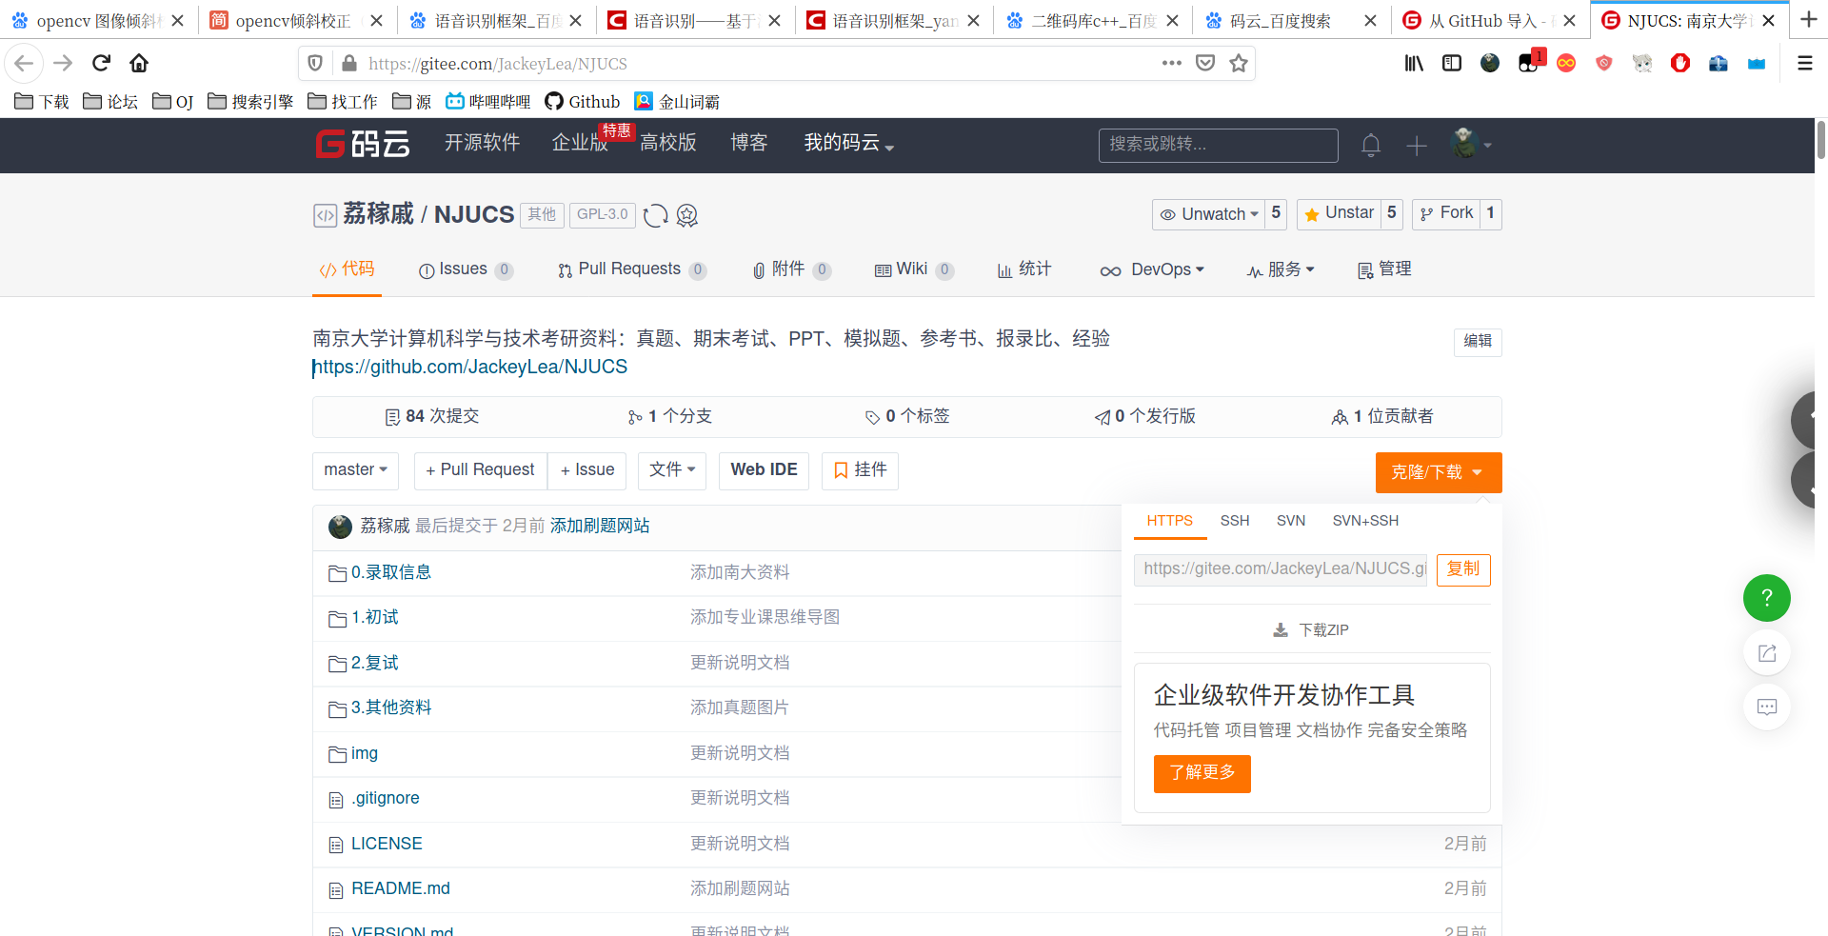Click the plus icon in Gitee header

(x=1417, y=146)
